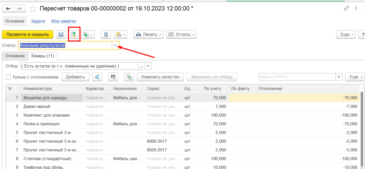Click the По факту column header
Viewport: 365px width, 169px height.
(242, 89)
